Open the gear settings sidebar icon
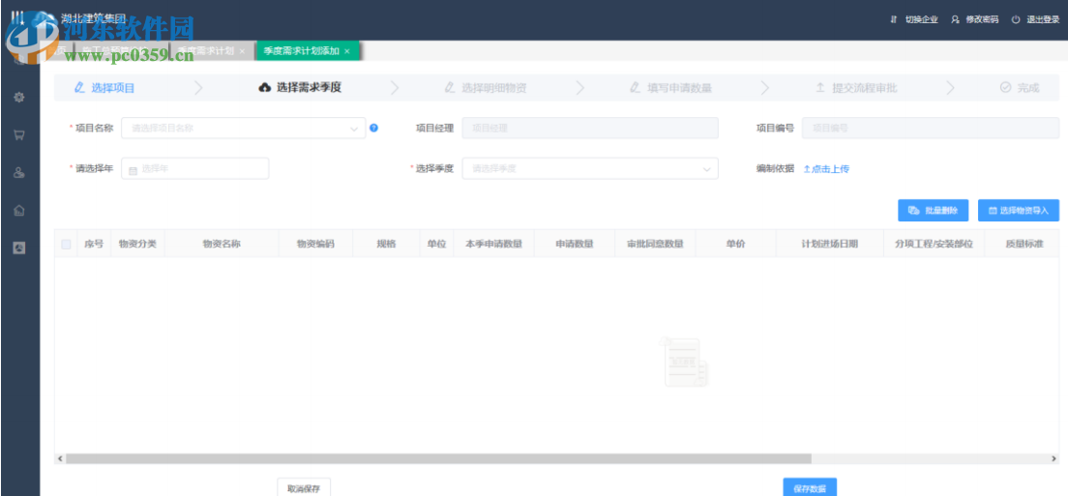This screenshot has width=1068, height=496. tap(19, 98)
